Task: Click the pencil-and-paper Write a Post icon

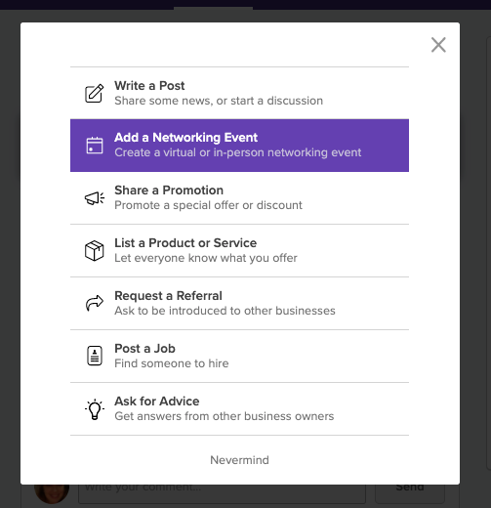Action: pyautogui.click(x=95, y=93)
